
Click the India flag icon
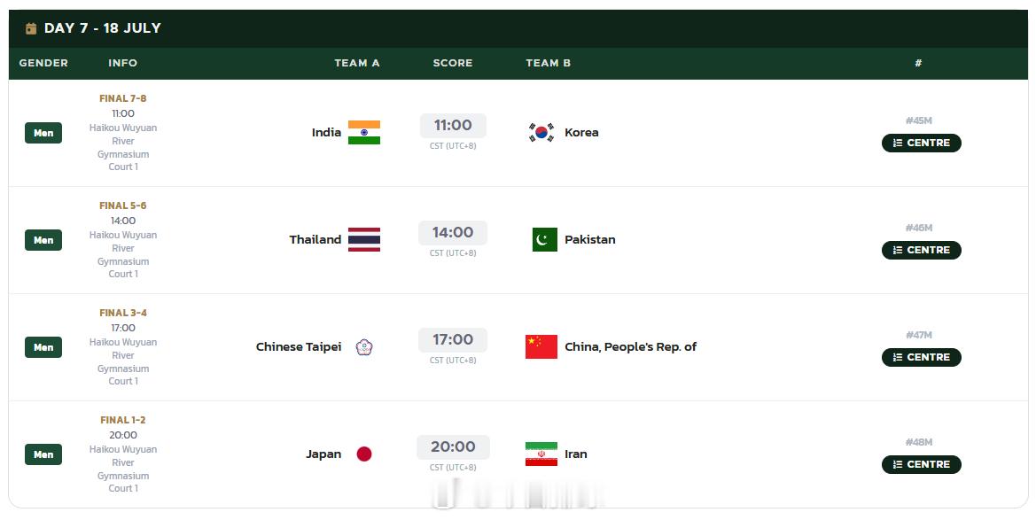pos(364,132)
